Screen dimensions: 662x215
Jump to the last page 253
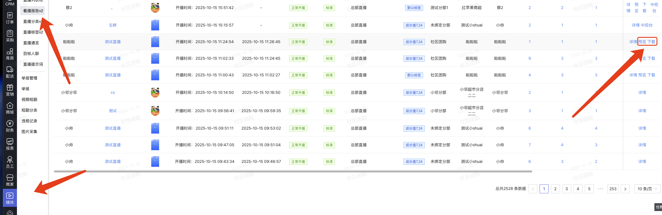pos(613,189)
